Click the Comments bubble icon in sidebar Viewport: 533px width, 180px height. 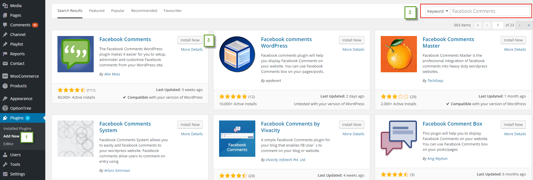point(5,25)
